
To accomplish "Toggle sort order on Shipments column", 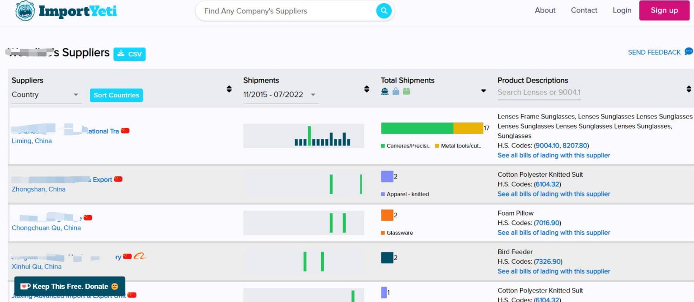I will 366,89.
